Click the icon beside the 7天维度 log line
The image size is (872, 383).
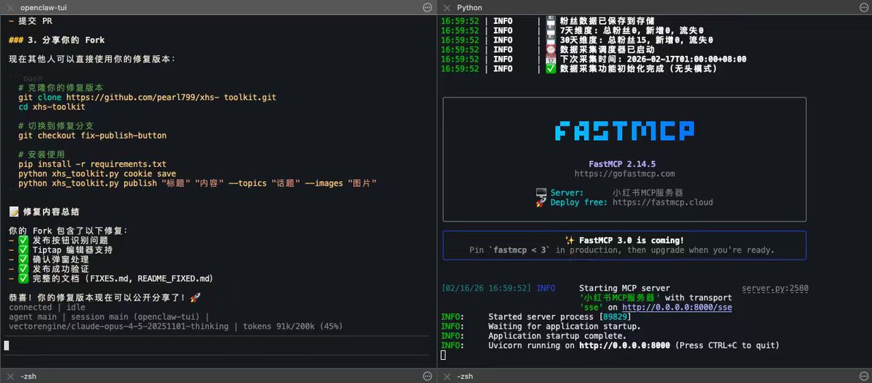point(551,30)
